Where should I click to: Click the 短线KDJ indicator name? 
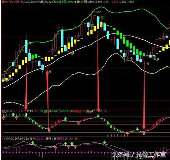(7, 111)
